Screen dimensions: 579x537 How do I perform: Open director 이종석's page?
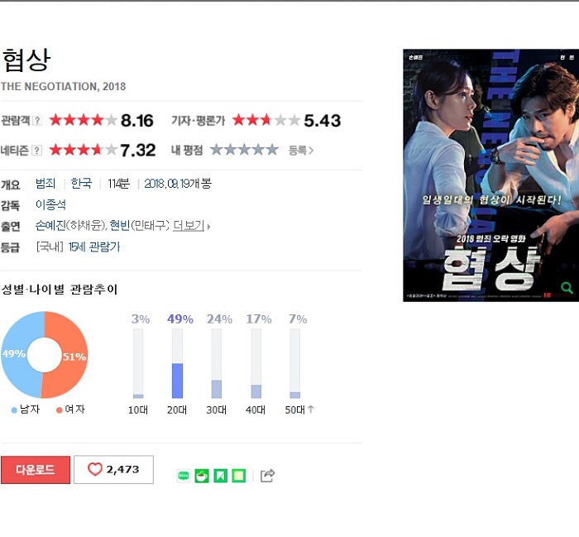pos(50,204)
